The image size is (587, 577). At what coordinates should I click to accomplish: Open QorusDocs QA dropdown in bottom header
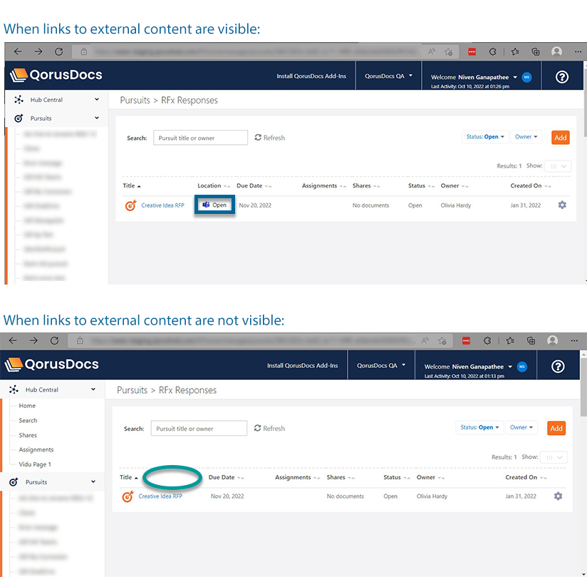(381, 366)
